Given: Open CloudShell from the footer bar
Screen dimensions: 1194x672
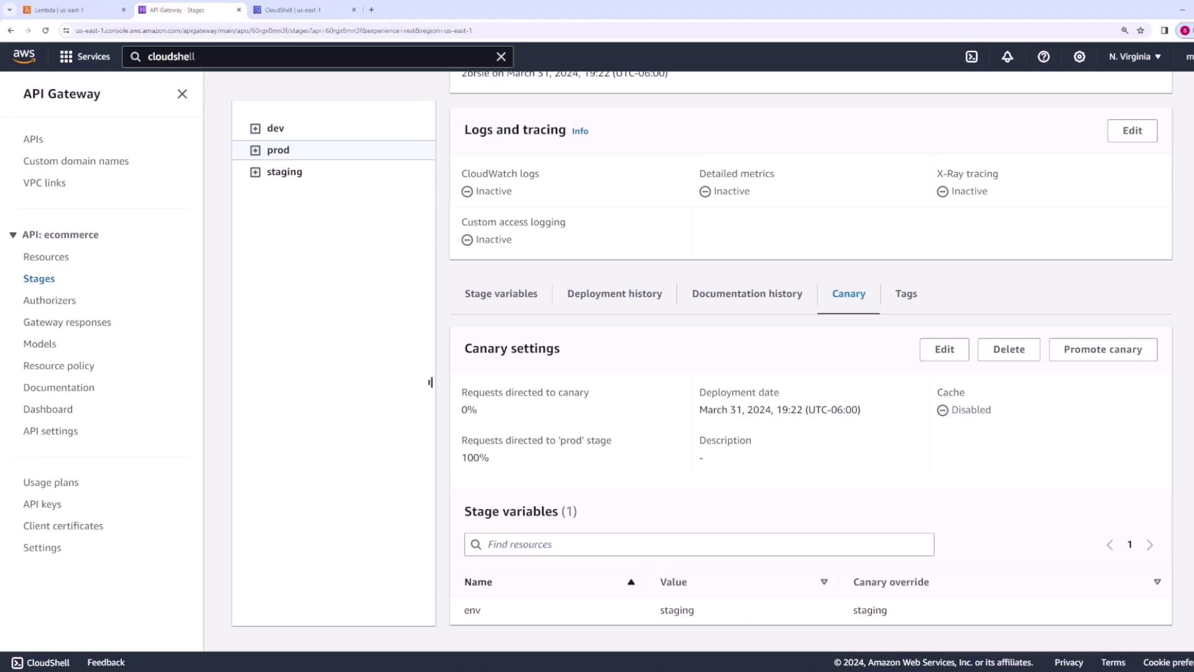Looking at the screenshot, I should click(41, 663).
